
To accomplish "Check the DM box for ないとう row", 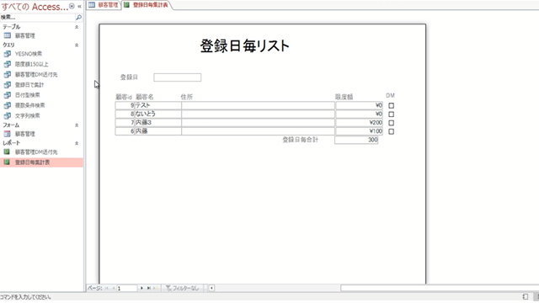I will click(391, 114).
